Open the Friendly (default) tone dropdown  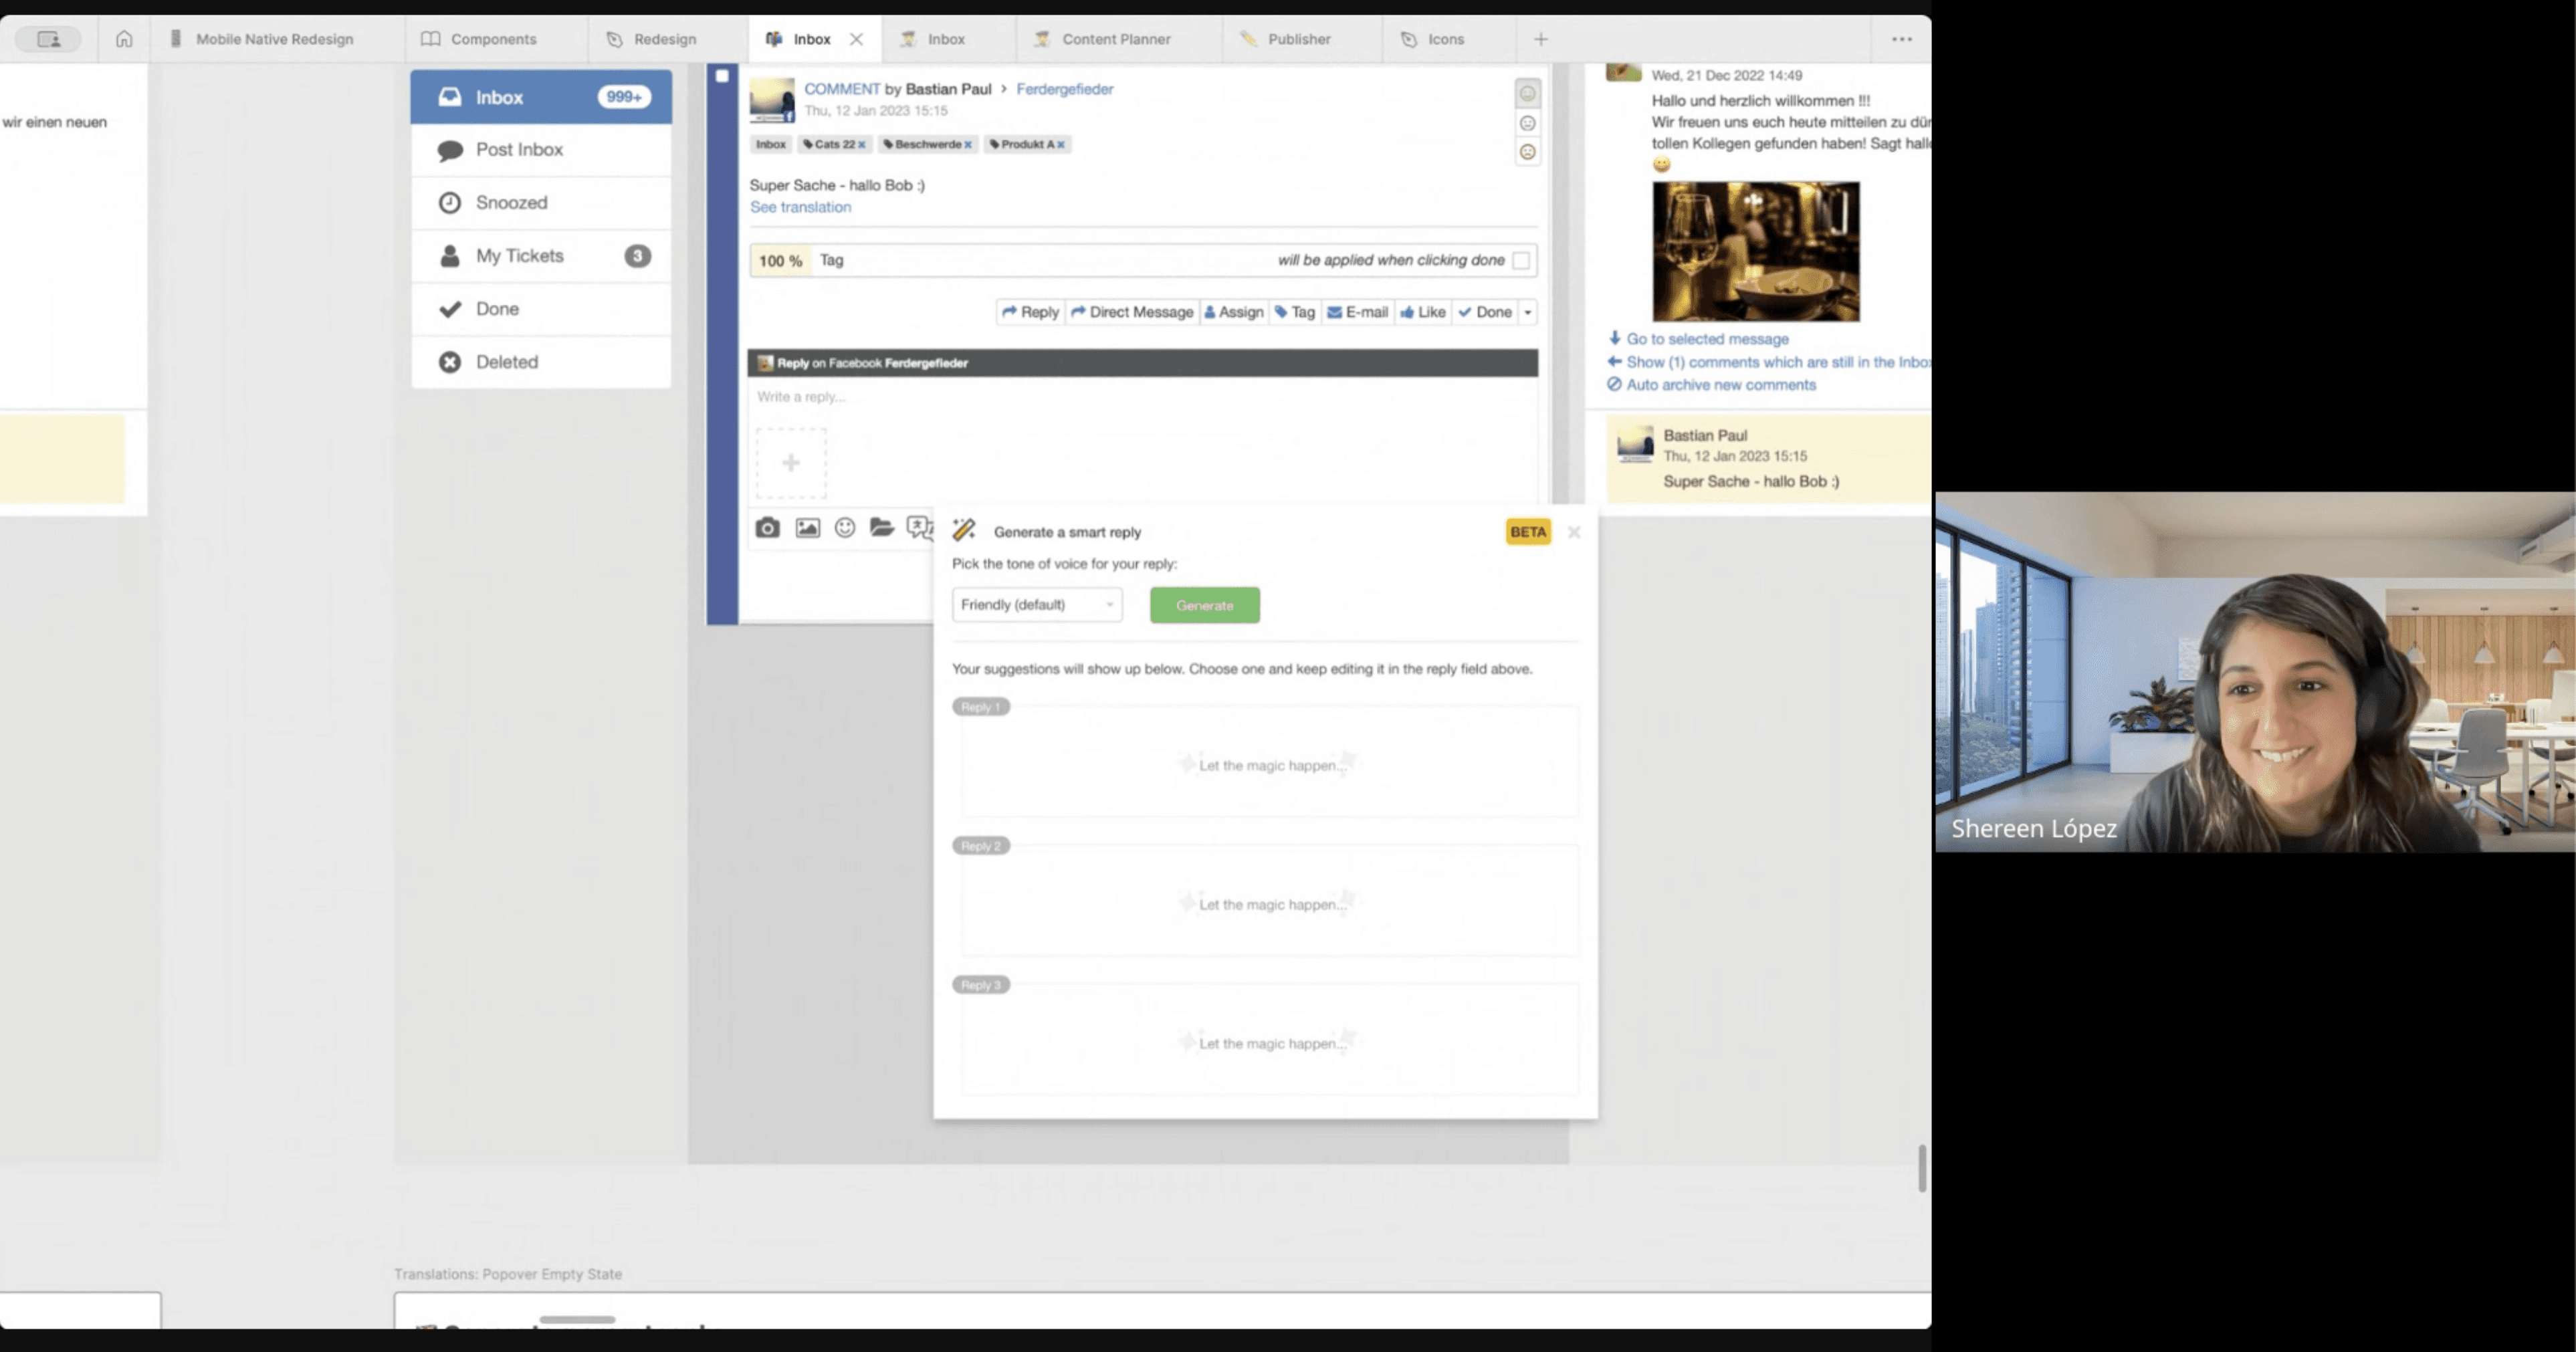pyautogui.click(x=1036, y=605)
